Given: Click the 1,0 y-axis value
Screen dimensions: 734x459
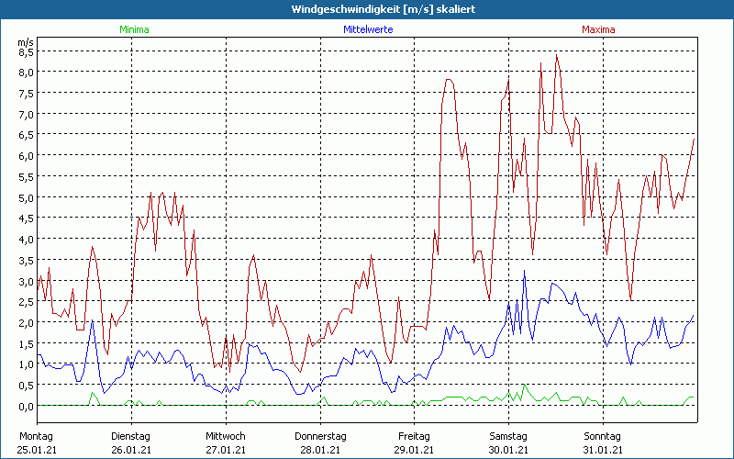Looking at the screenshot, I should [x=27, y=364].
